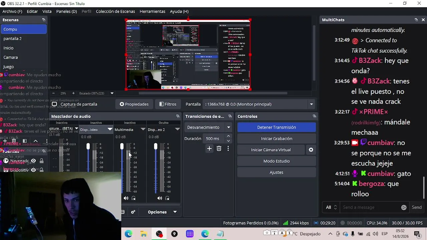Toggle visibility of the Navegador source
Image resolution: width=427 pixels, height=240 pixels.
33,161
